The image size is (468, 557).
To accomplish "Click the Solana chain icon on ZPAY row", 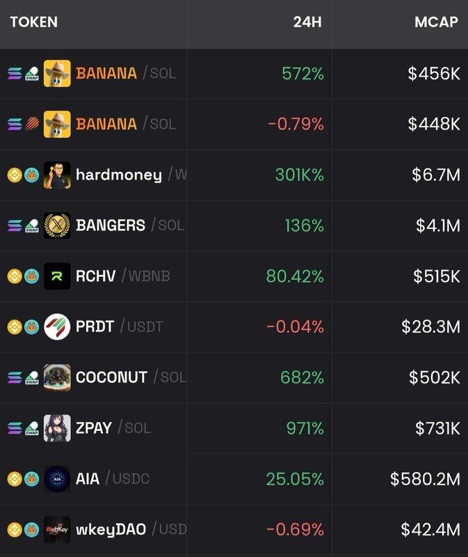I will 15,428.
